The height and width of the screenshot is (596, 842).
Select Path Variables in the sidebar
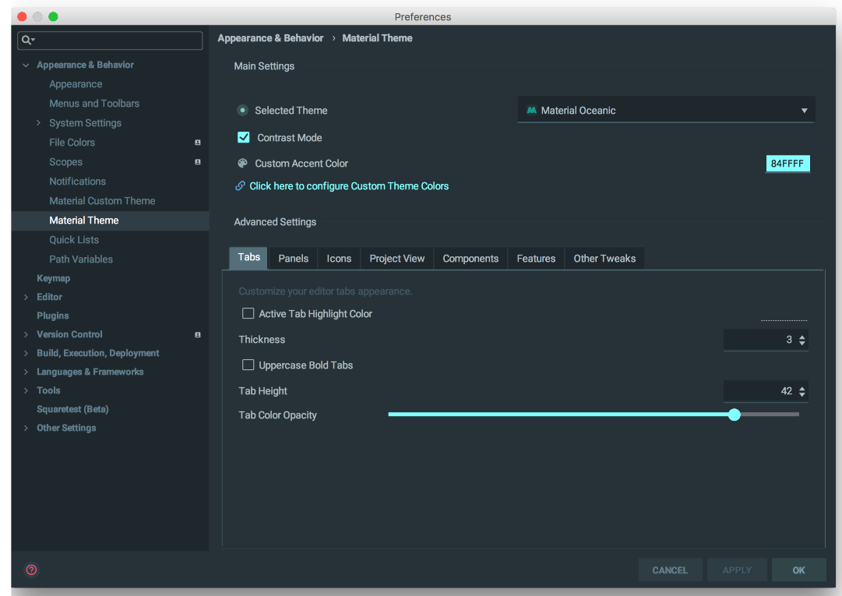pyautogui.click(x=81, y=259)
